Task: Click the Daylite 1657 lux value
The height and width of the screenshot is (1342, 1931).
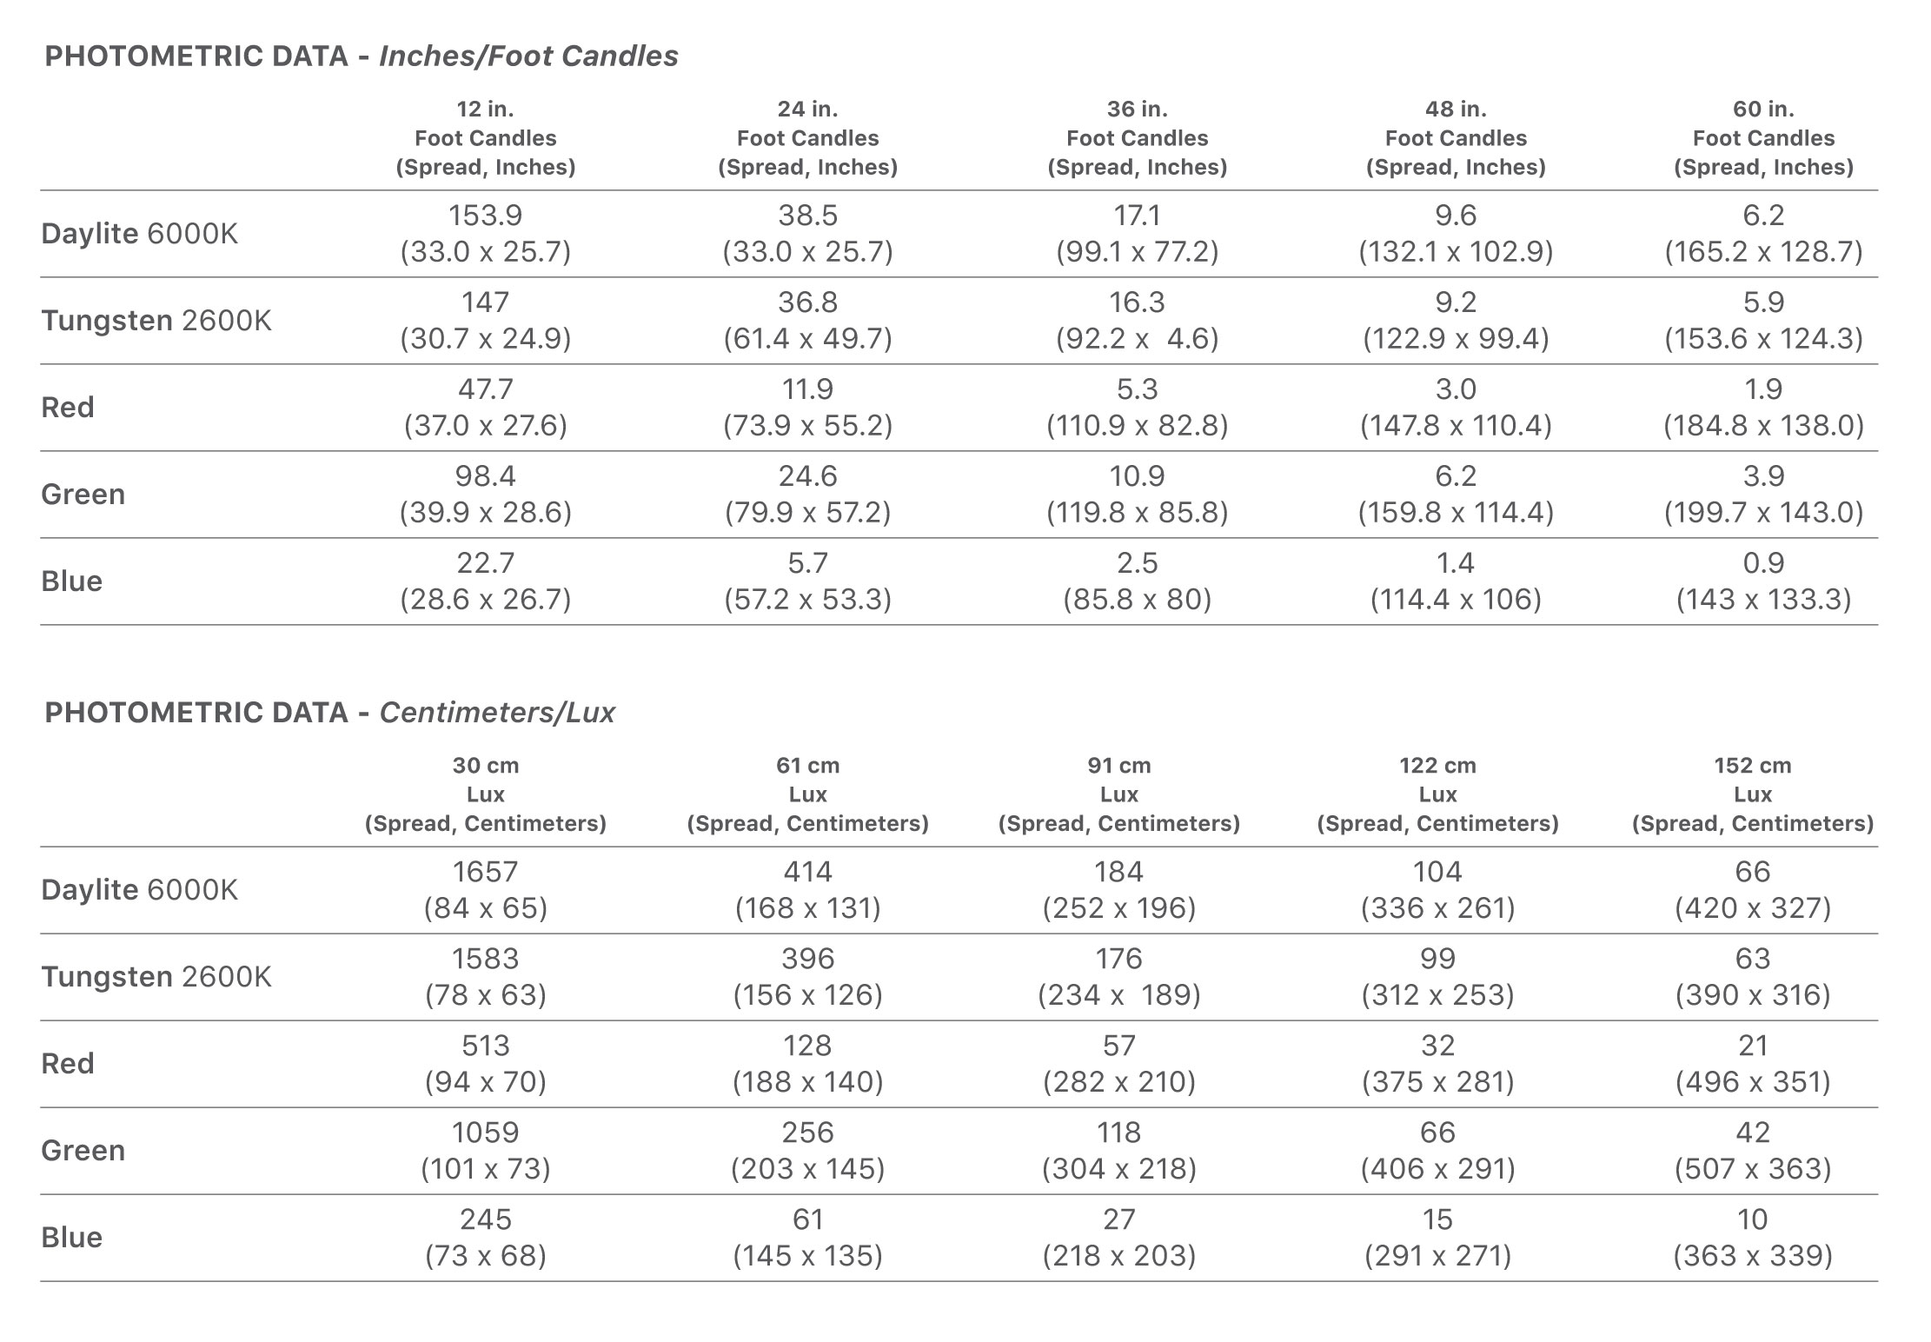Action: (485, 872)
